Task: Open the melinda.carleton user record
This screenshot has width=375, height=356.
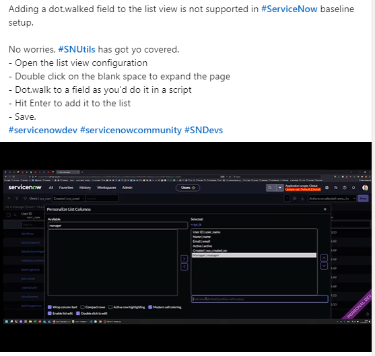Action: [x=33, y=260]
